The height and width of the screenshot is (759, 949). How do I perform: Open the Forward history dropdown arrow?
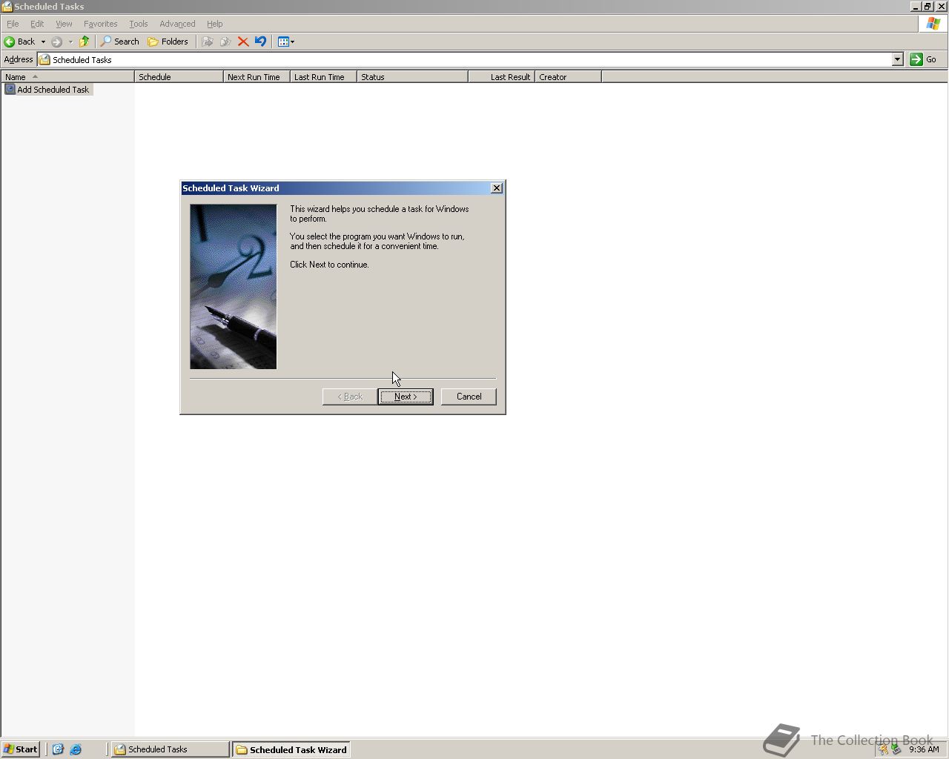pyautogui.click(x=70, y=42)
